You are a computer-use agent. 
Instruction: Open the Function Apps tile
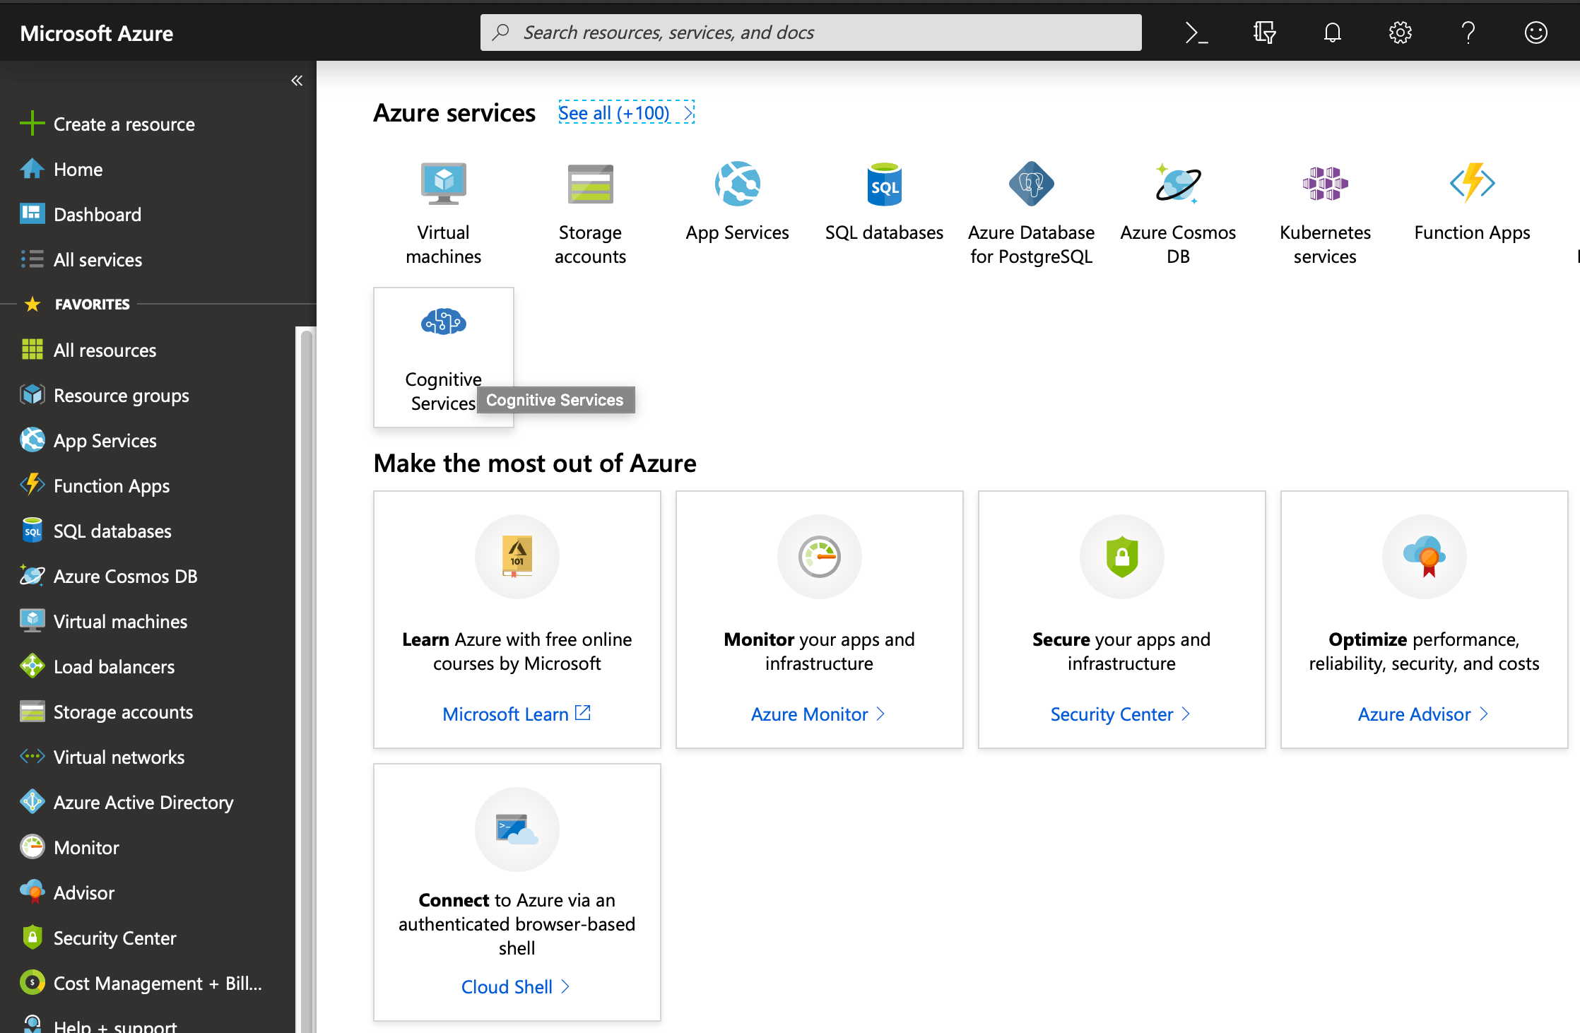pos(1471,198)
